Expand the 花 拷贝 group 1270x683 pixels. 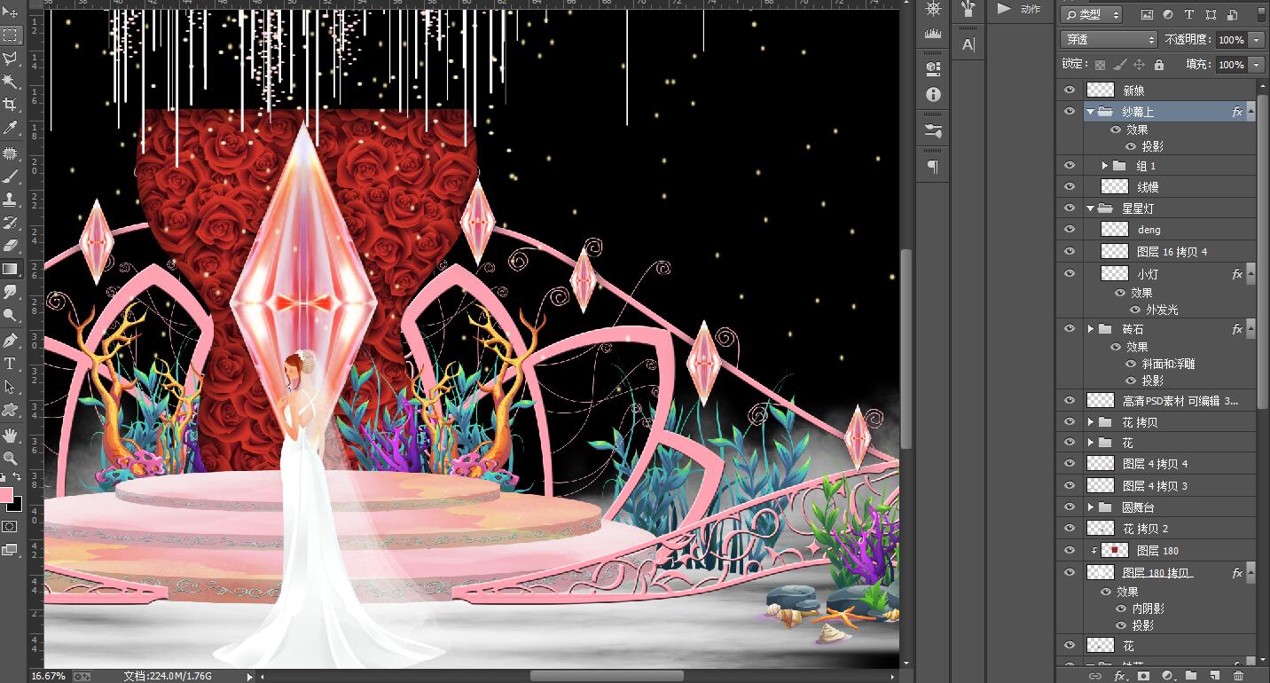pos(1091,422)
